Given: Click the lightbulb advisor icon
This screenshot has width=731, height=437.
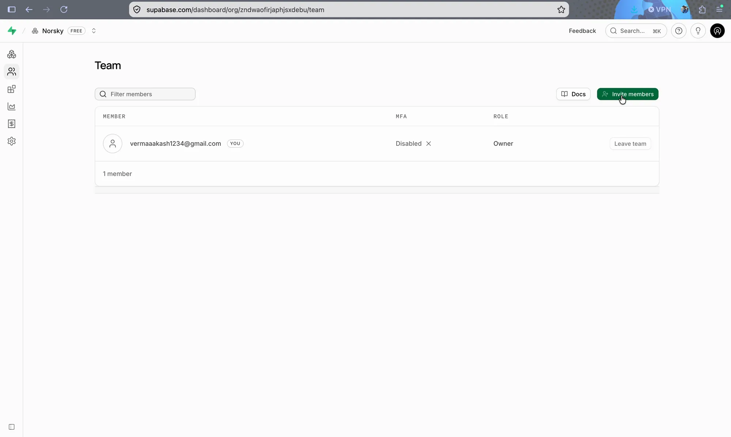Looking at the screenshot, I should click(698, 31).
